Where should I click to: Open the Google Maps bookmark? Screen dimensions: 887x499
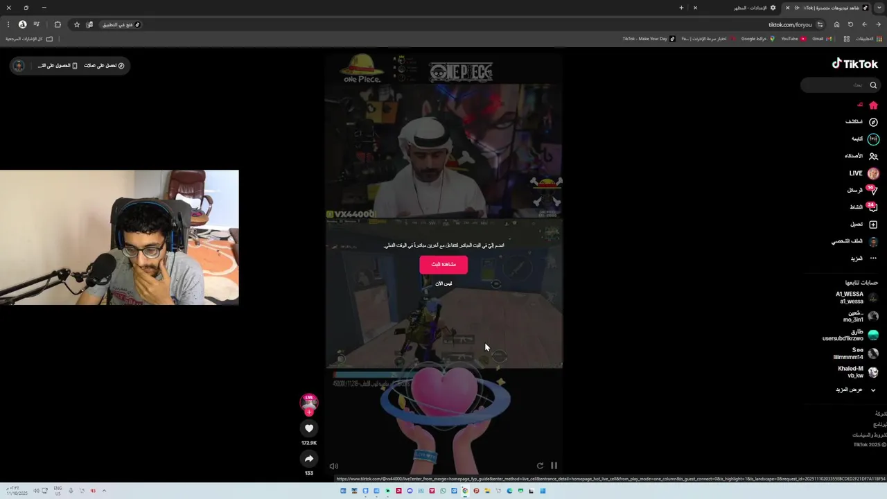[x=758, y=39]
